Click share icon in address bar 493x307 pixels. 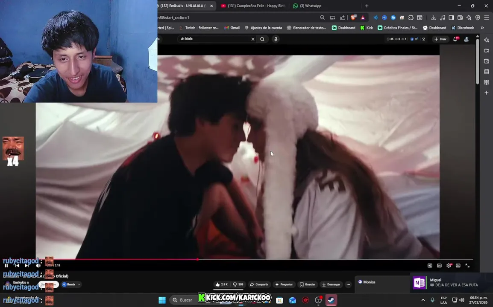point(342,17)
